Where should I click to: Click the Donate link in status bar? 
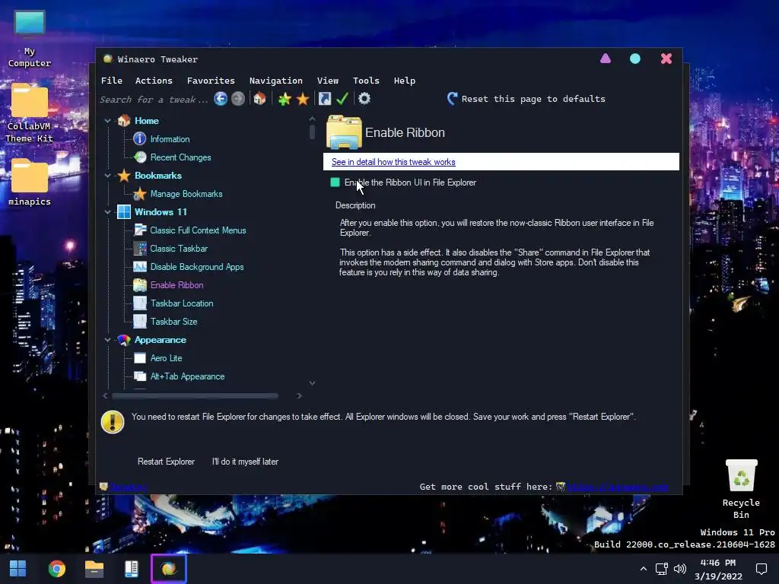(x=128, y=487)
